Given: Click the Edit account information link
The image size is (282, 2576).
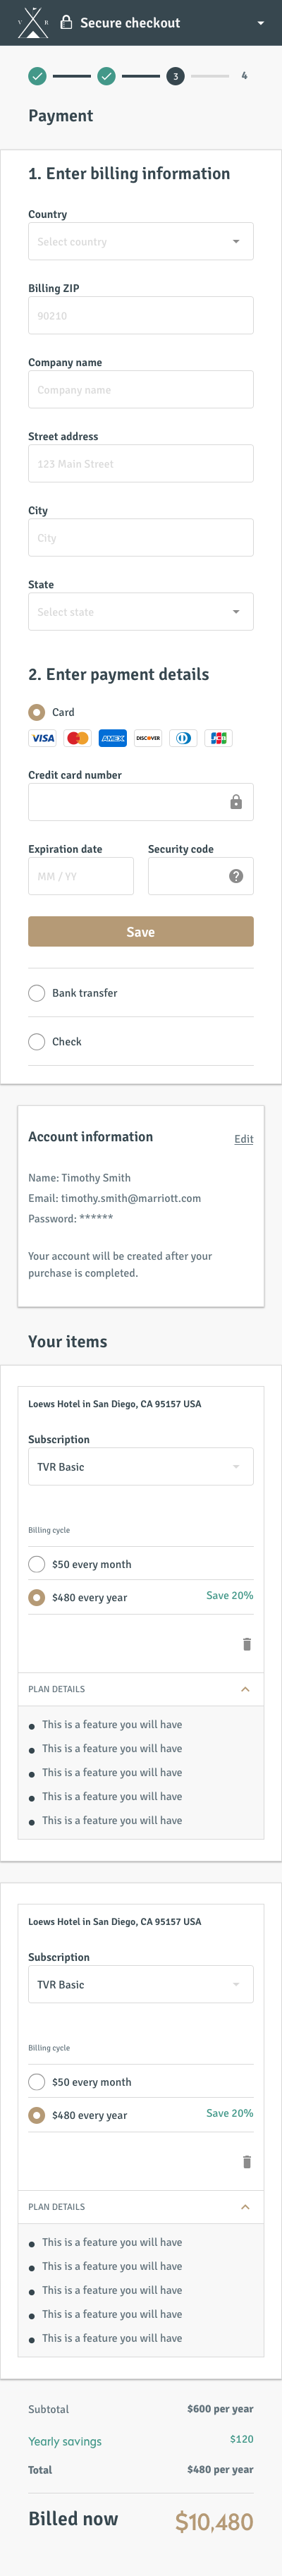Looking at the screenshot, I should [244, 1139].
